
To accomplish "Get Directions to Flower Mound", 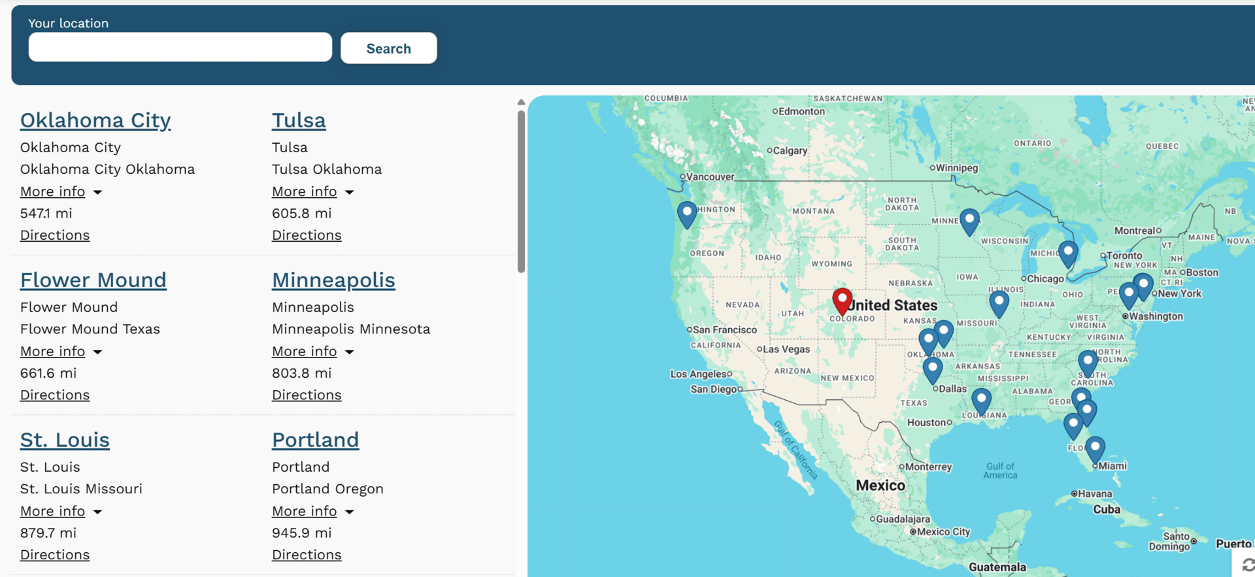I will tap(55, 395).
